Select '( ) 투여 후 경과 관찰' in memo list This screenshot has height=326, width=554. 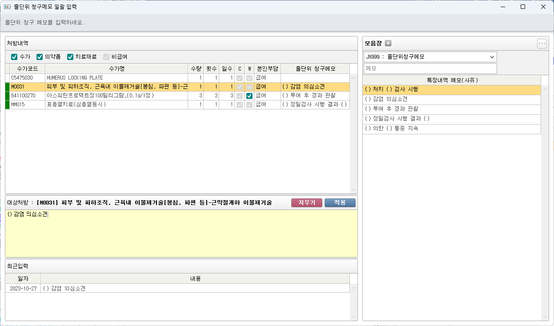451,109
